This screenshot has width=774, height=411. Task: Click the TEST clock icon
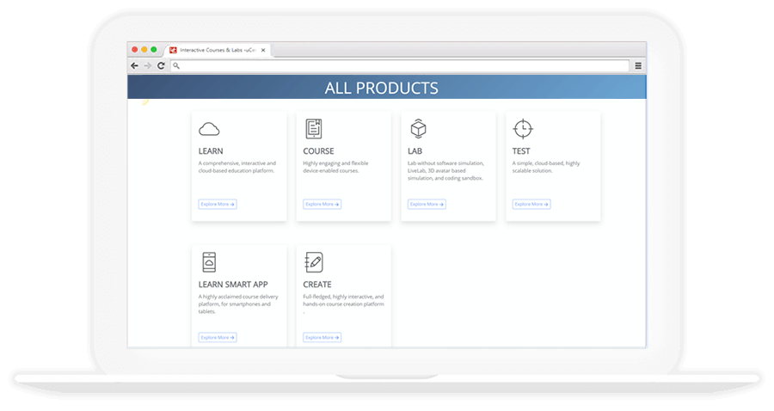click(x=523, y=129)
